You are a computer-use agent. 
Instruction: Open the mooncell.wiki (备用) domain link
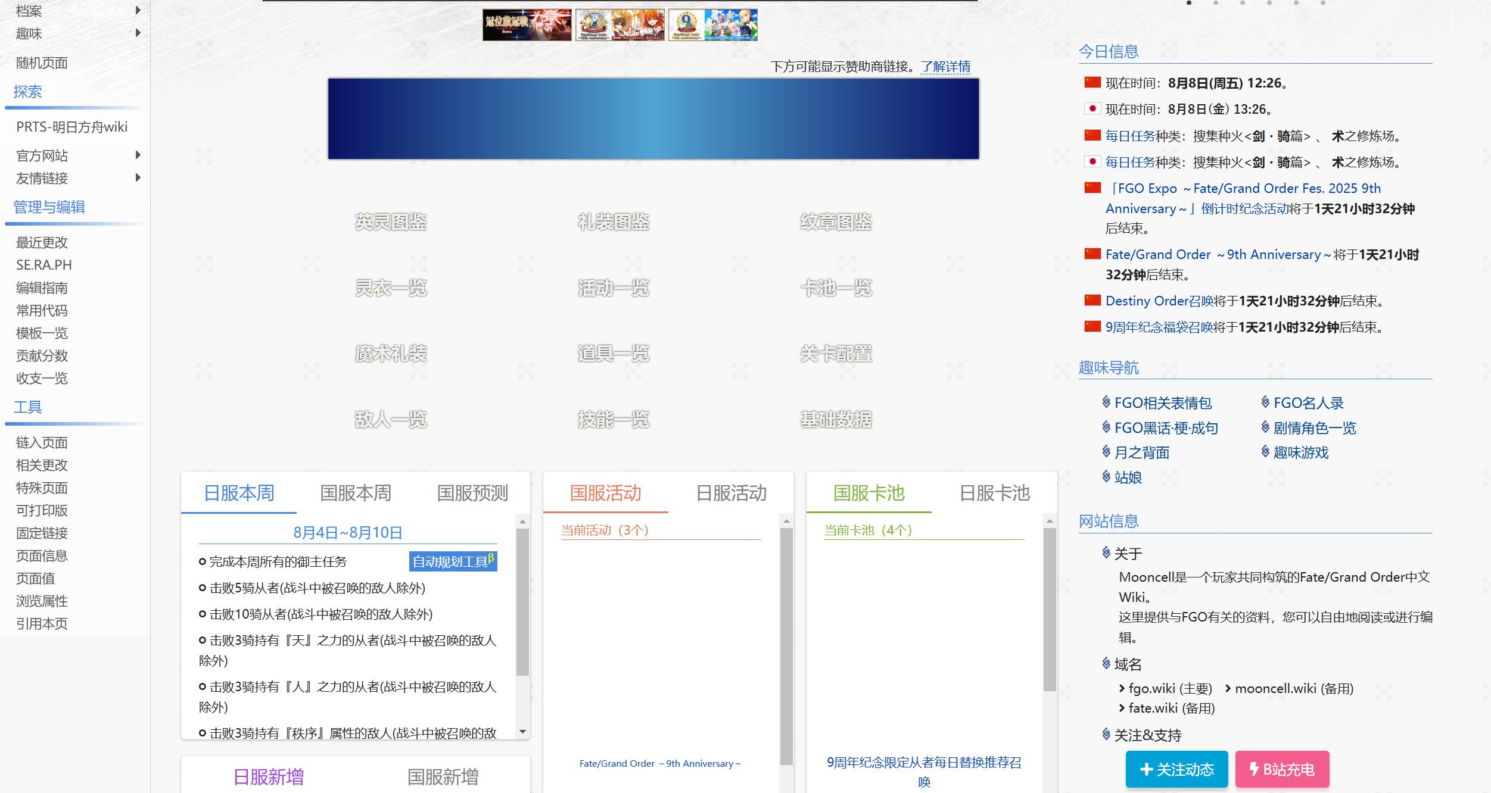point(1294,688)
